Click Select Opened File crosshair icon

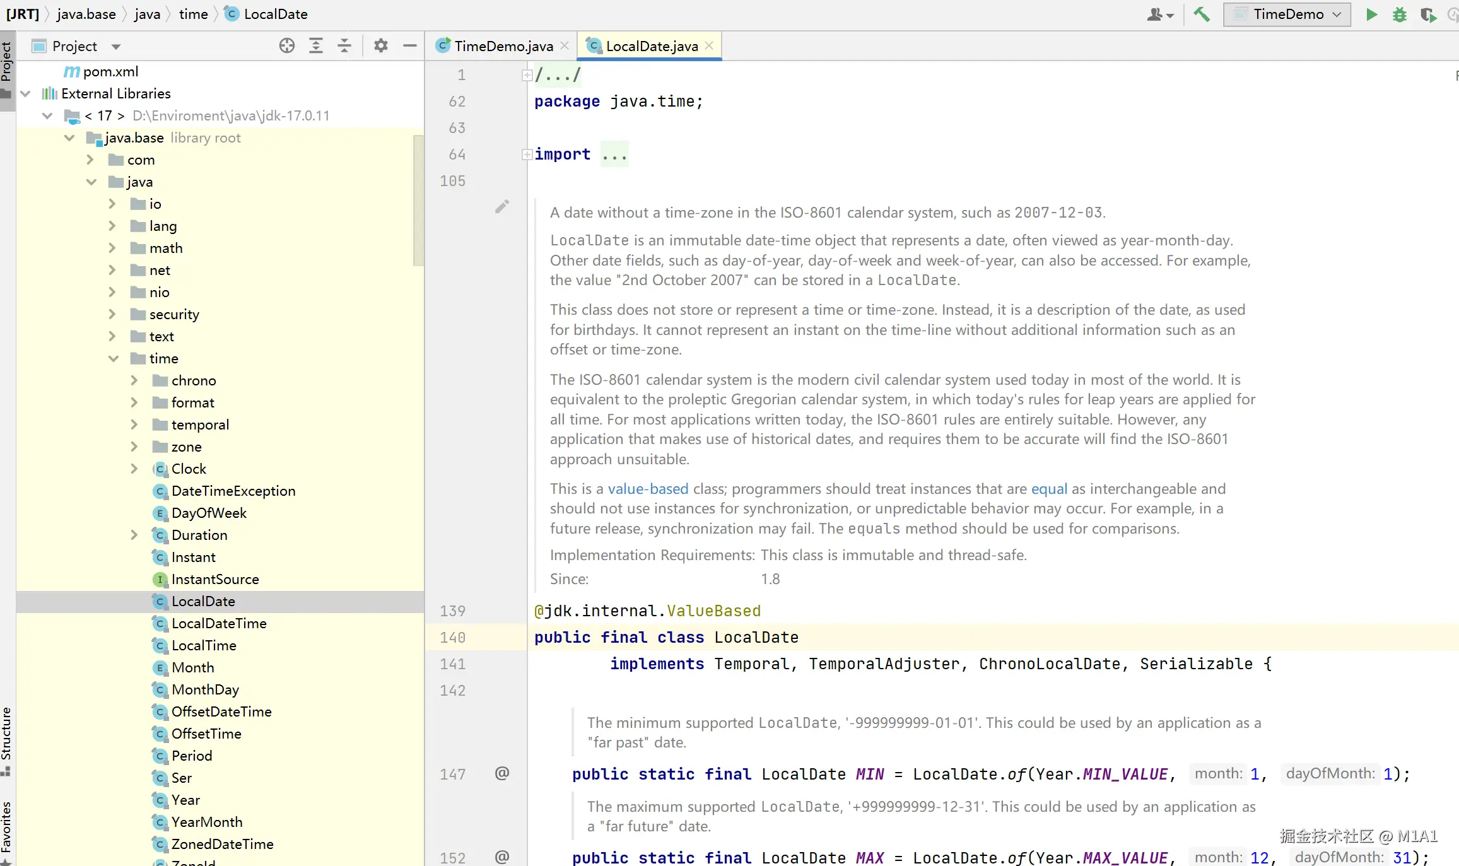coord(287,45)
